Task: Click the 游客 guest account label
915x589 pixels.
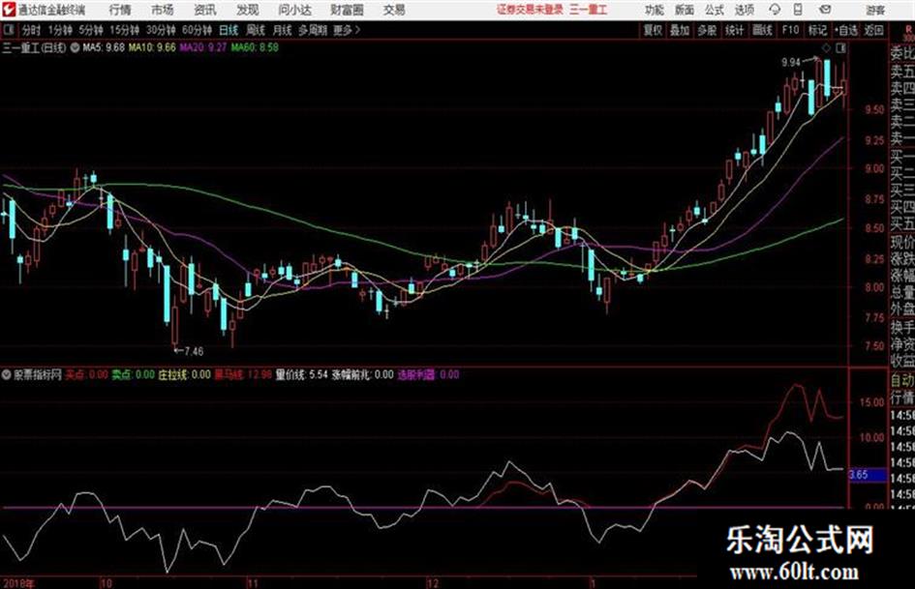Action: click(874, 11)
